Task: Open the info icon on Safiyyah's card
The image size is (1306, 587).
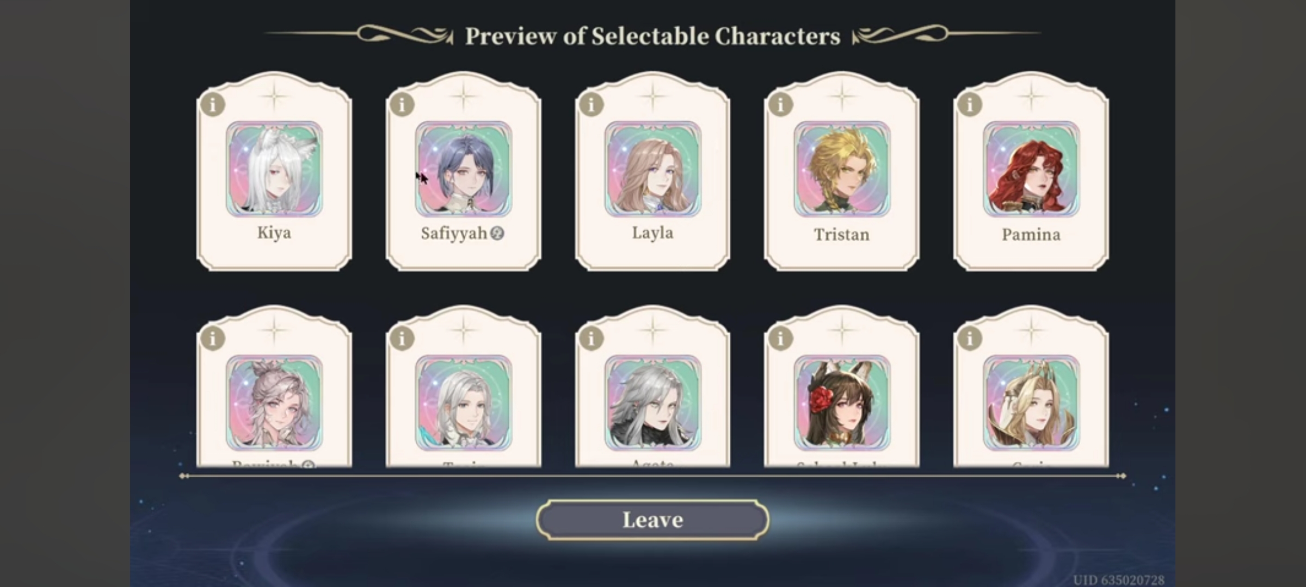Action: pyautogui.click(x=402, y=104)
